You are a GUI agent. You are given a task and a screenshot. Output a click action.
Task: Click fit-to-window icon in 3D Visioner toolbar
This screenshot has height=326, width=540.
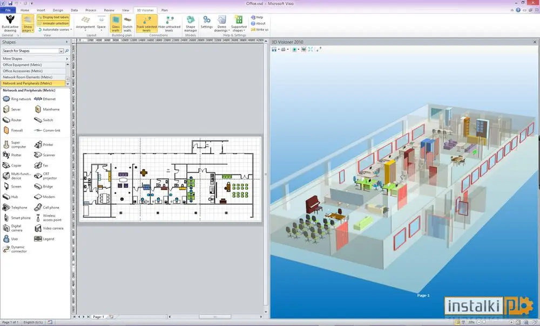(310, 50)
